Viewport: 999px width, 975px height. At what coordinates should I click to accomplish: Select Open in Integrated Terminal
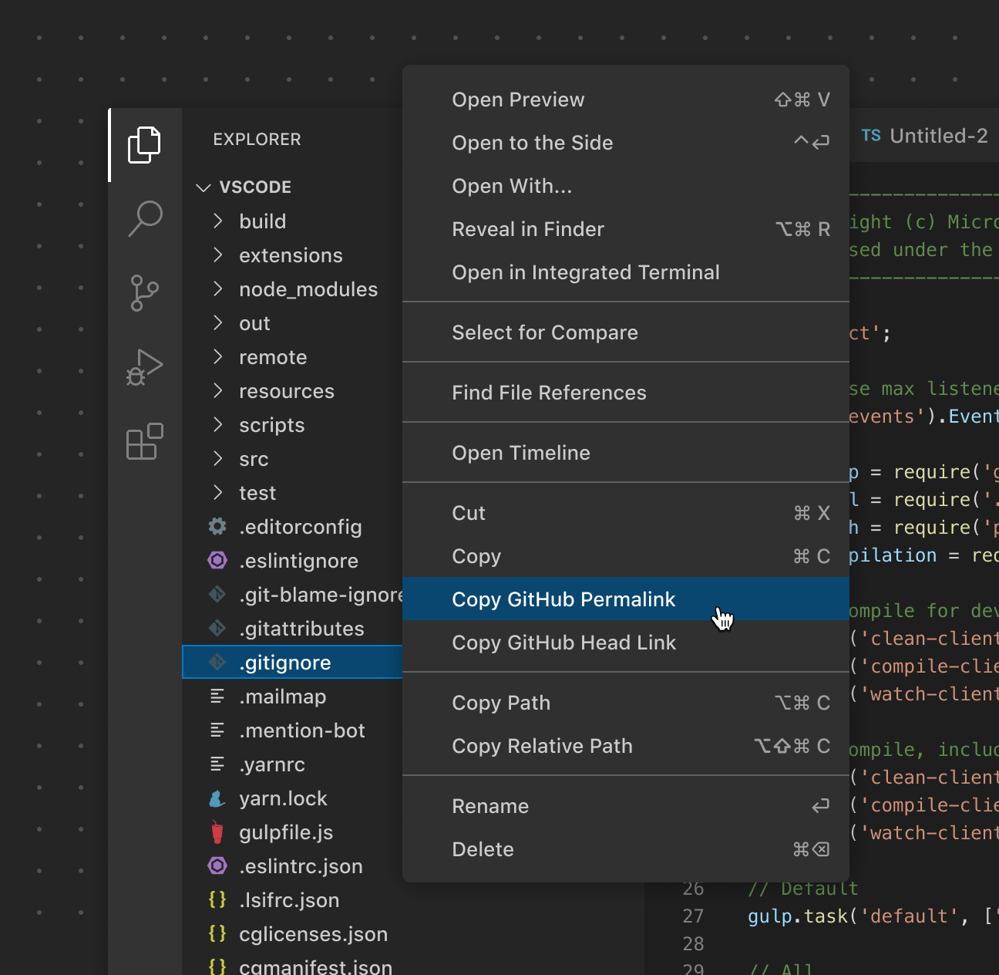585,272
